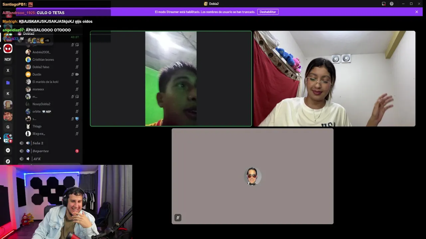Click the Deshabilitar button in the banner
The height and width of the screenshot is (239, 426).
point(268,12)
